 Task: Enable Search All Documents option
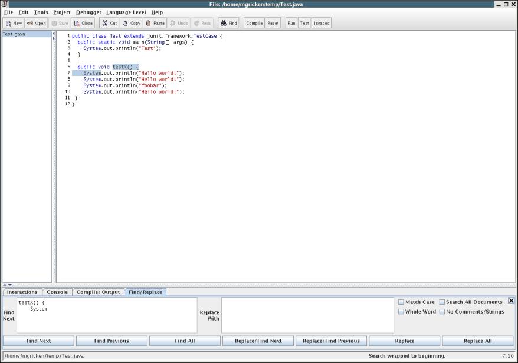pyautogui.click(x=442, y=302)
